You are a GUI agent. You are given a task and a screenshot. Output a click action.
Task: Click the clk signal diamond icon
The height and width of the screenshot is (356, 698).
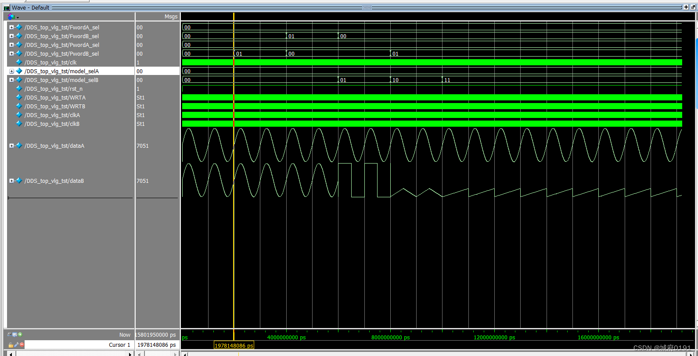tap(19, 62)
